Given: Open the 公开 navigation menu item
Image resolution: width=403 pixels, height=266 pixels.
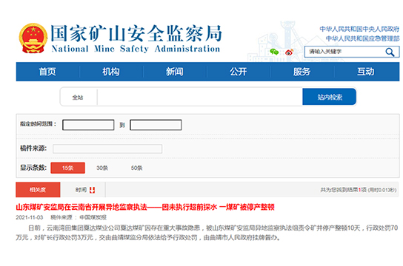Looking at the screenshot, I should (x=239, y=72).
